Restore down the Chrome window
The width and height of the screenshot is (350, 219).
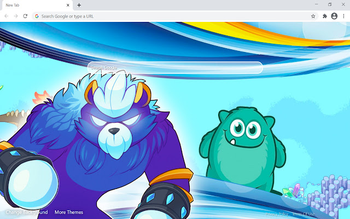tap(330, 4)
